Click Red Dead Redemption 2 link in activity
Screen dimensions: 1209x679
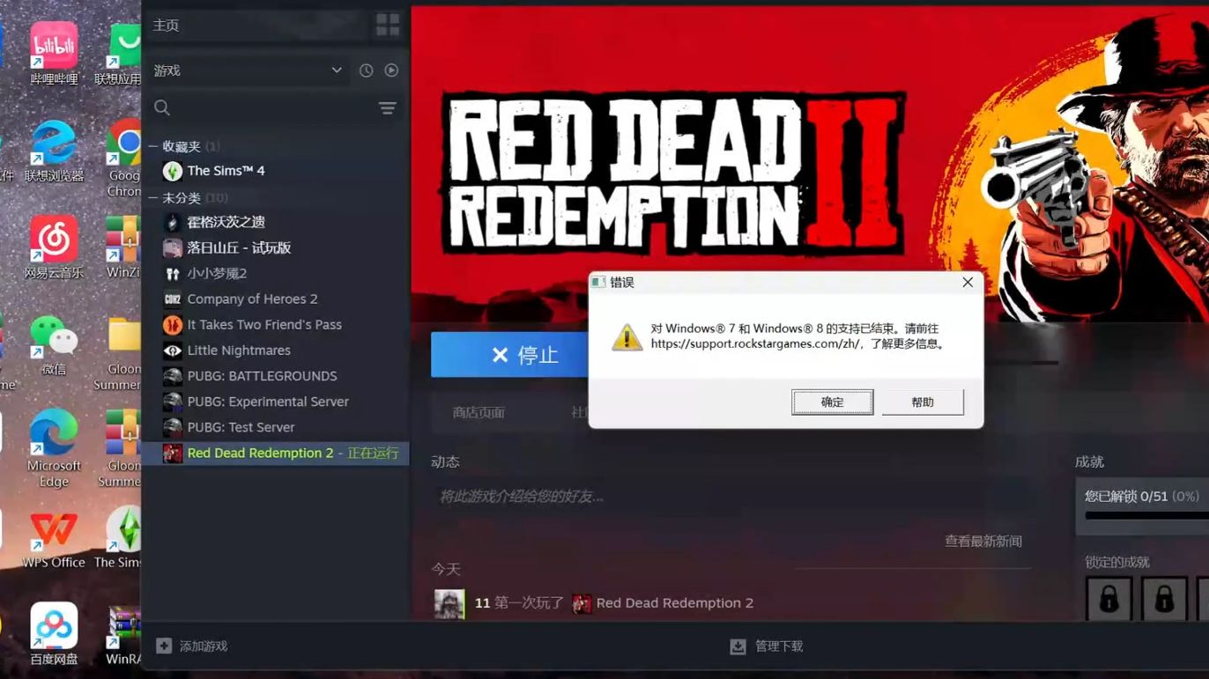(674, 603)
